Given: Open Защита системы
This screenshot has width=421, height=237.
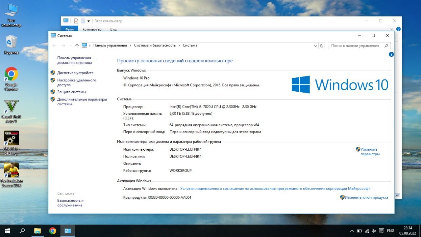Looking at the screenshot, I should click(72, 92).
